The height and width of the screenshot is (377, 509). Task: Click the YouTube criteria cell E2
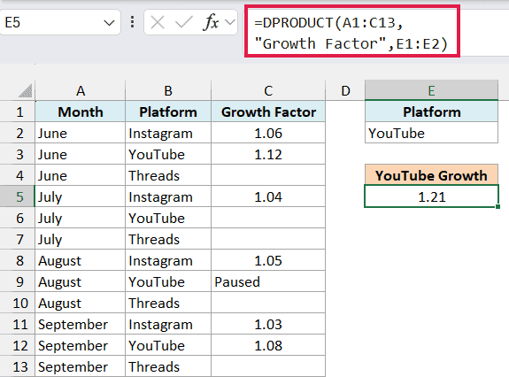431,134
